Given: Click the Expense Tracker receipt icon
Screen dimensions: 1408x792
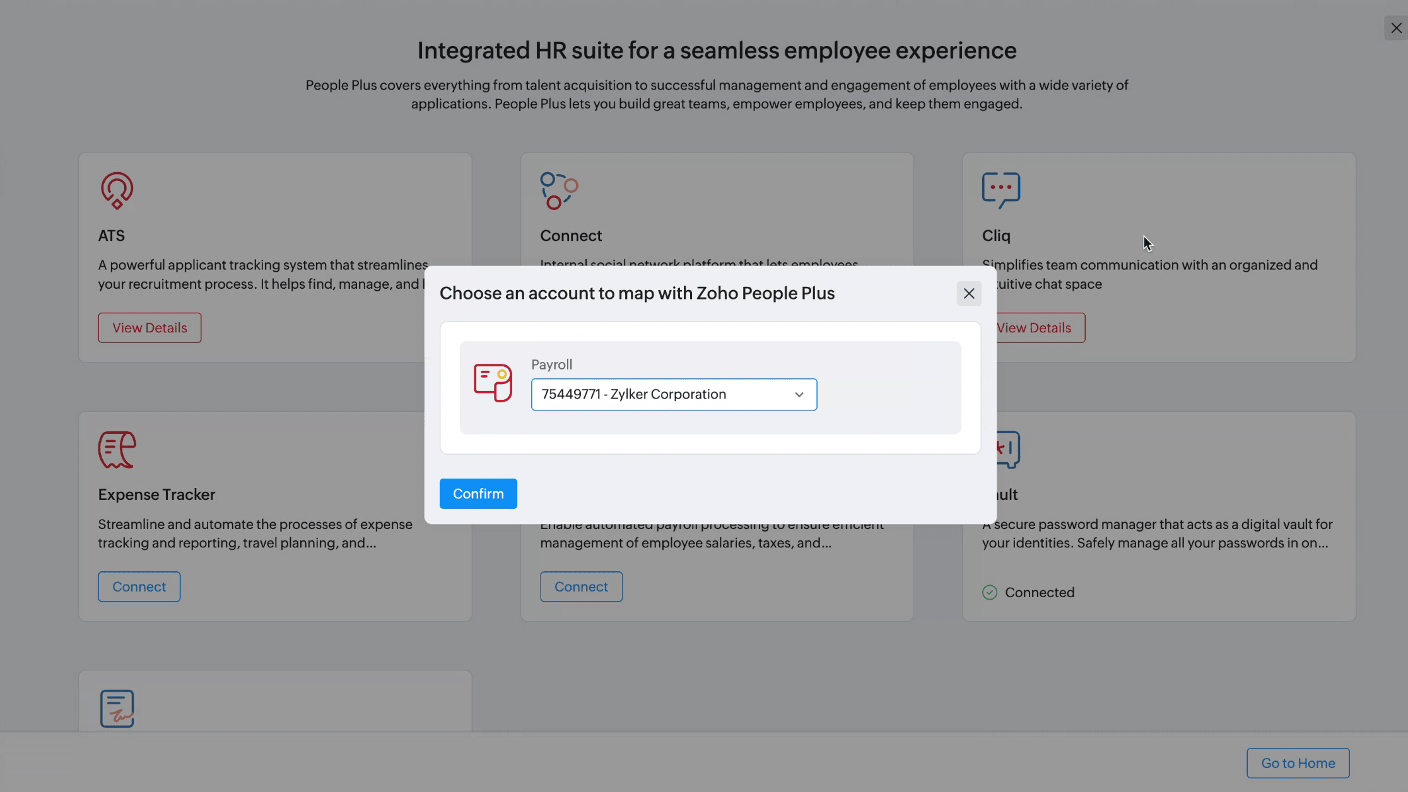Looking at the screenshot, I should tap(116, 449).
